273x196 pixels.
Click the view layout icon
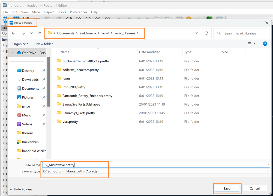(249, 44)
